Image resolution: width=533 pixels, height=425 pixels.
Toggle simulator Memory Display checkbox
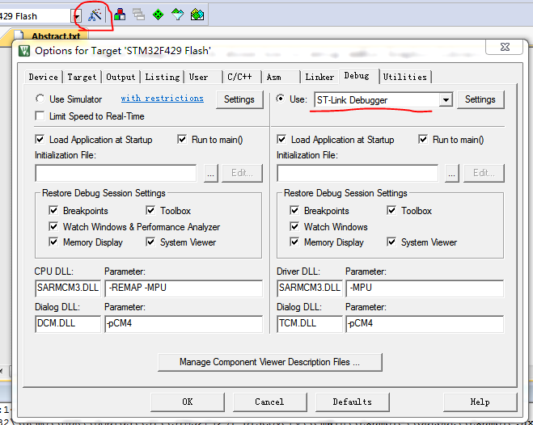point(53,242)
